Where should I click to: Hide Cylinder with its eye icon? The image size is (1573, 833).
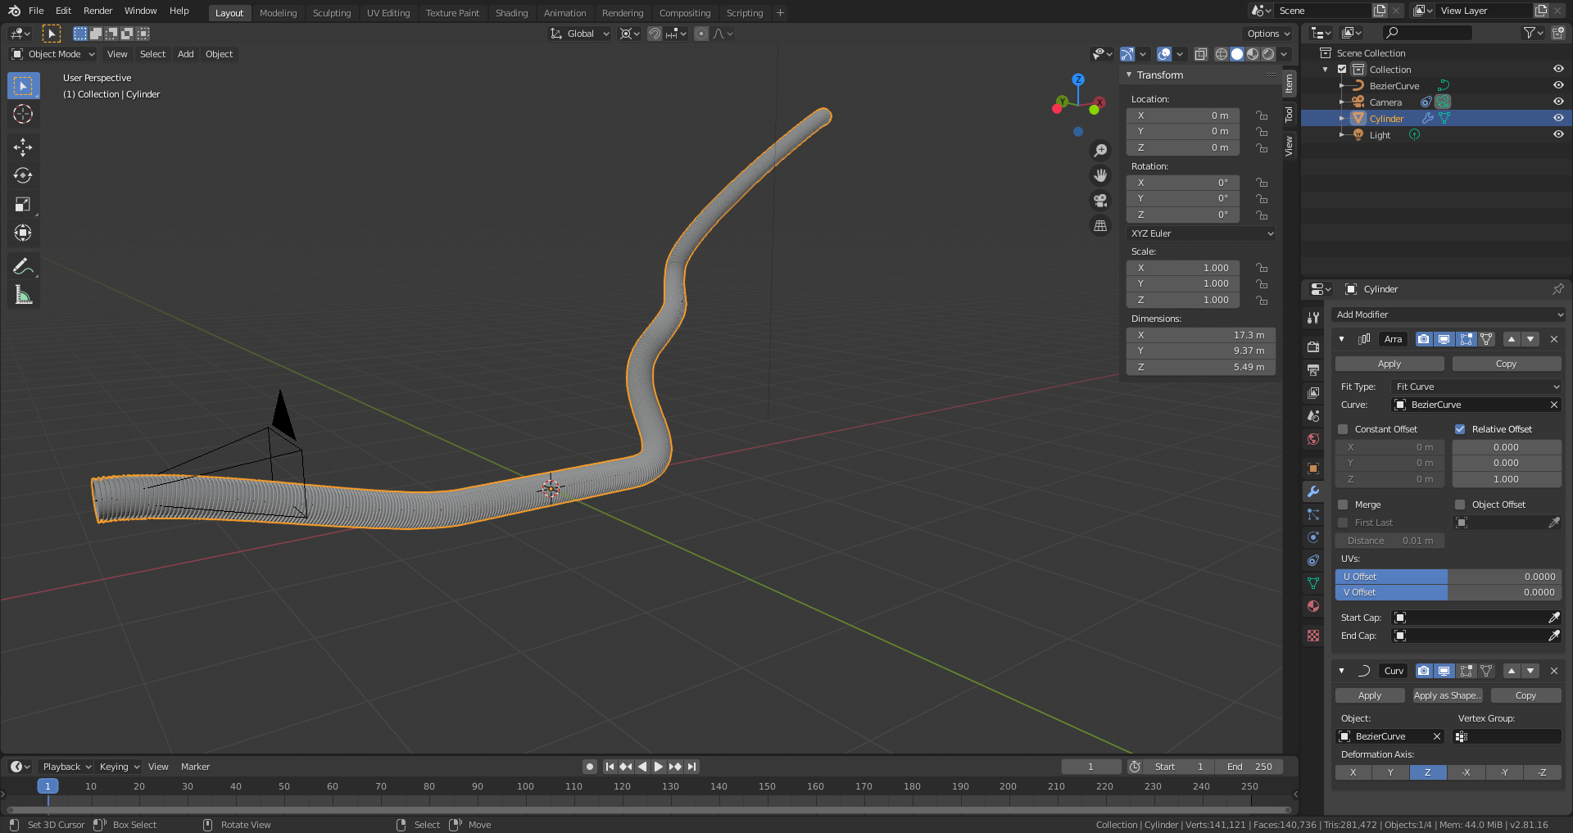point(1558,119)
